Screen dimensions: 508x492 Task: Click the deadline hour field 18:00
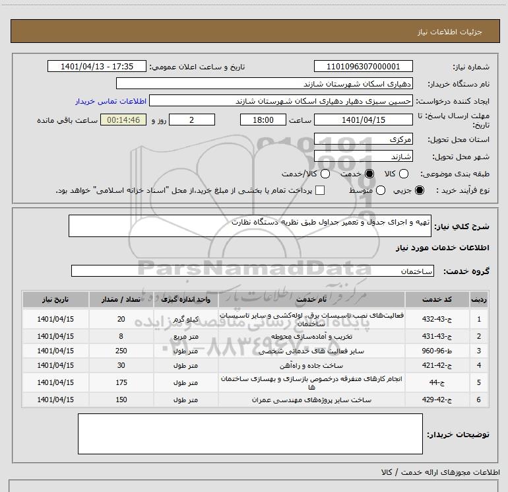pos(263,120)
